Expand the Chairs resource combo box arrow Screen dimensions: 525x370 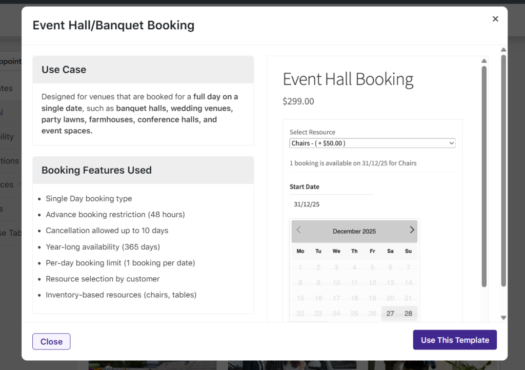click(451, 143)
